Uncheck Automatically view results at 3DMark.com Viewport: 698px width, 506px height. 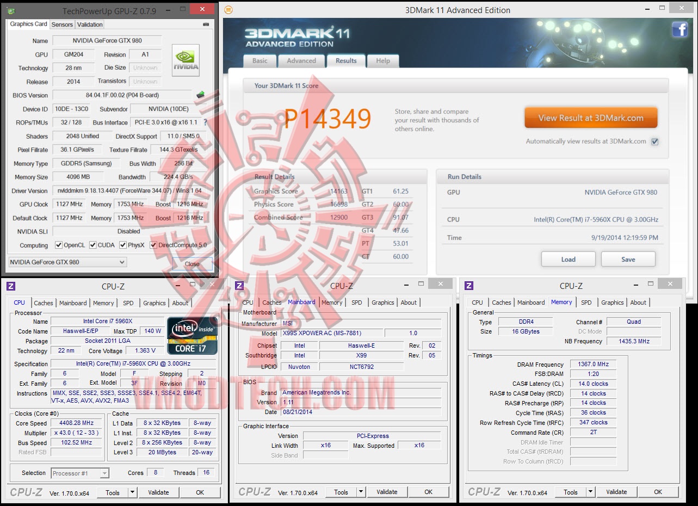[x=655, y=141]
